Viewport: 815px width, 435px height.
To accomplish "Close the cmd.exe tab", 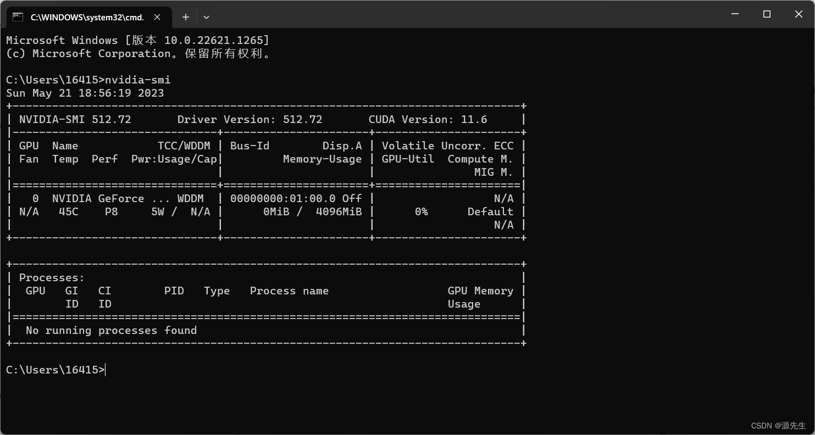I will point(157,17).
